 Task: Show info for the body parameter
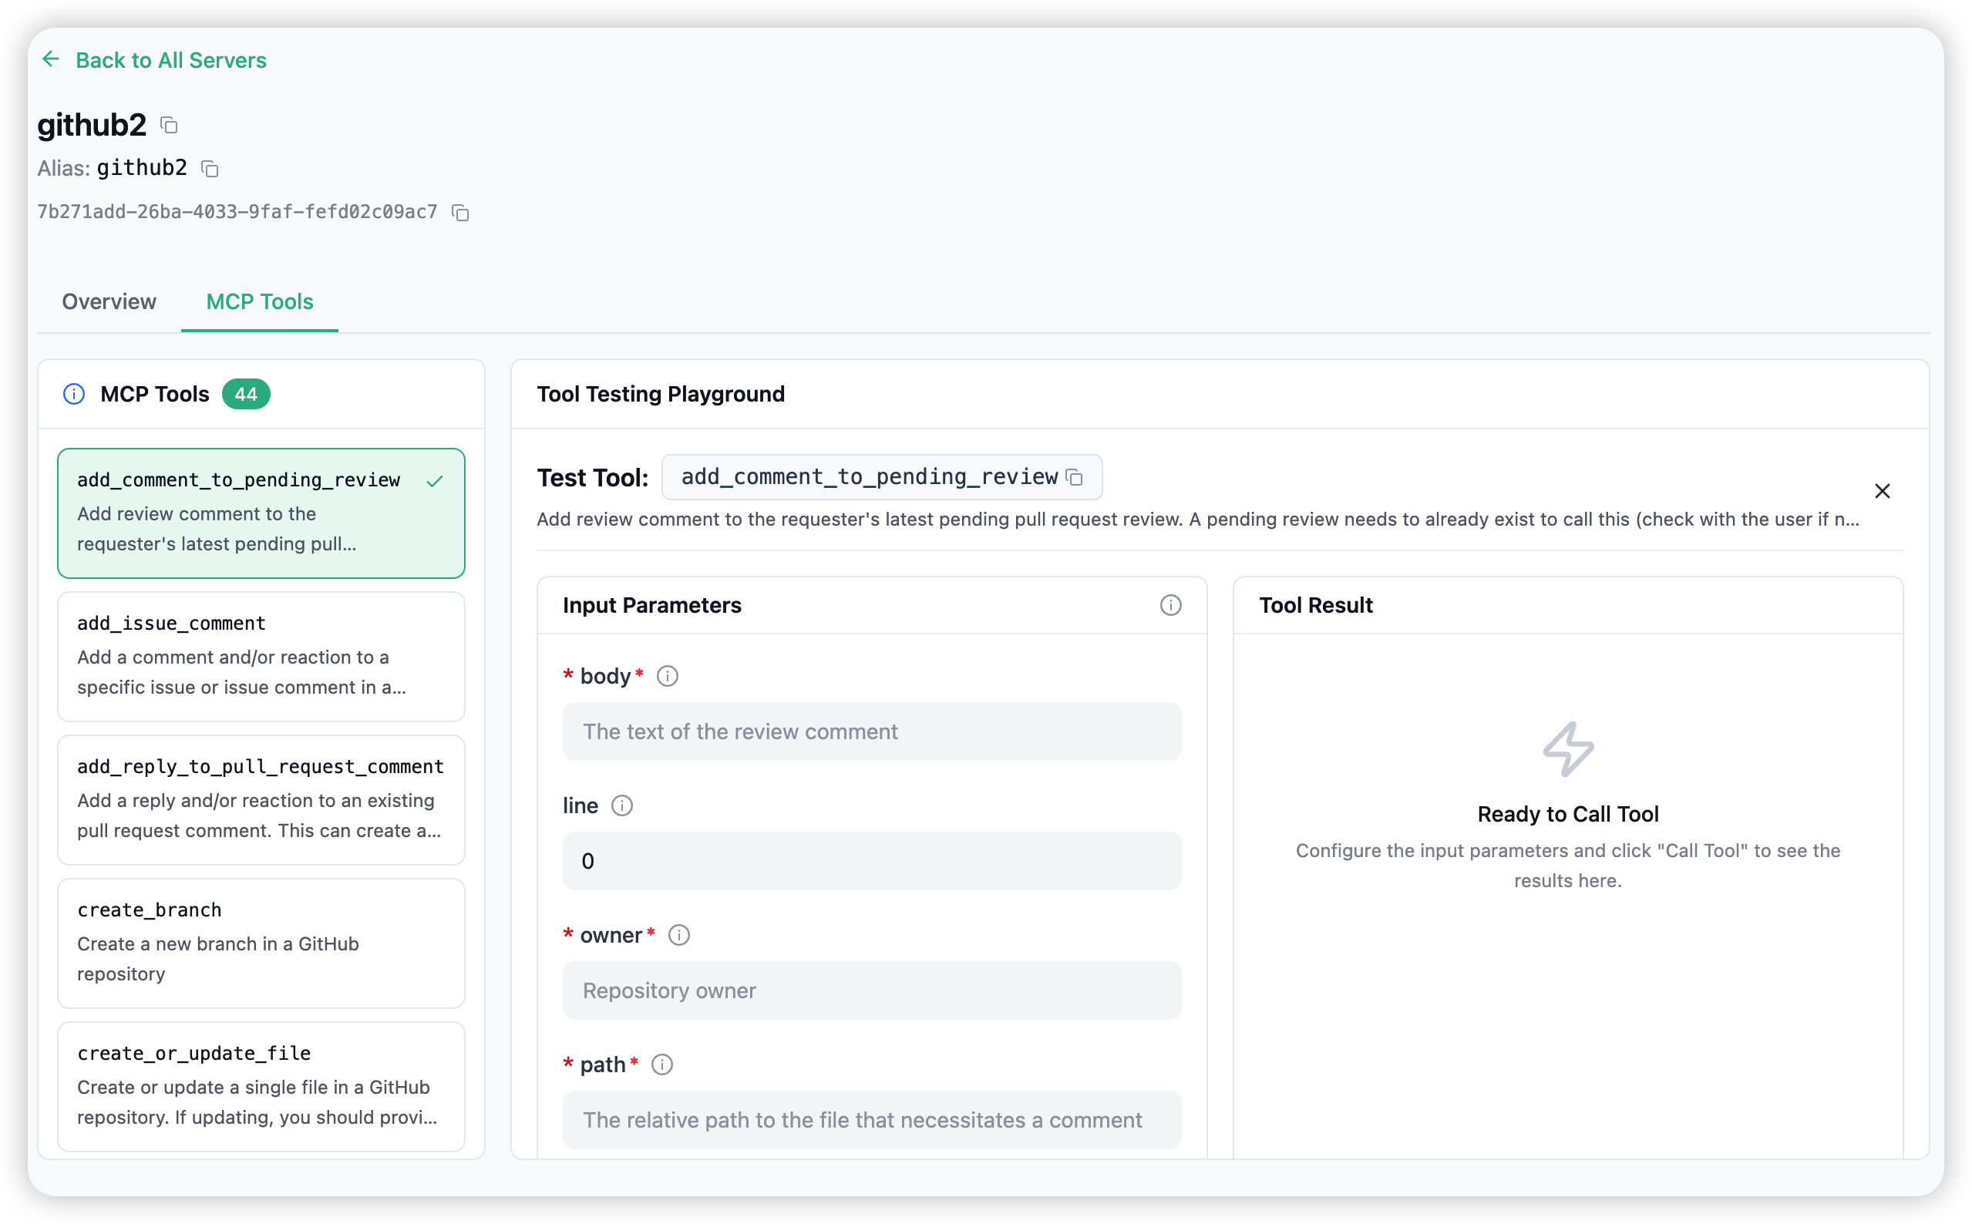[667, 676]
